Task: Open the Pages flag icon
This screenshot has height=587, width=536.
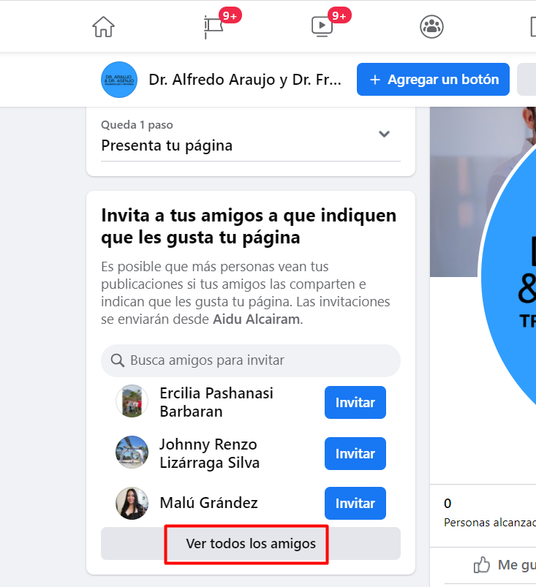Action: [214, 26]
